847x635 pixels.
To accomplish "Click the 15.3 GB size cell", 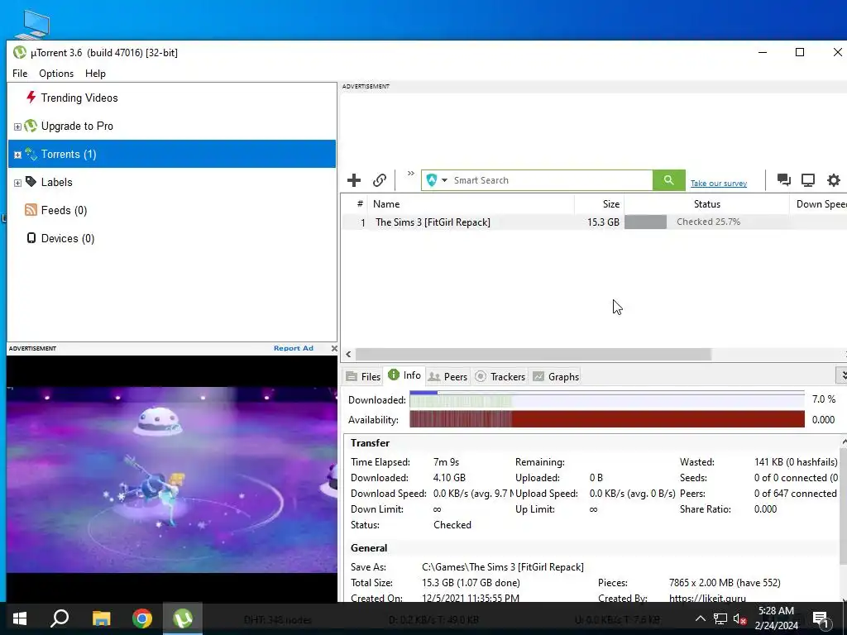I will (603, 222).
